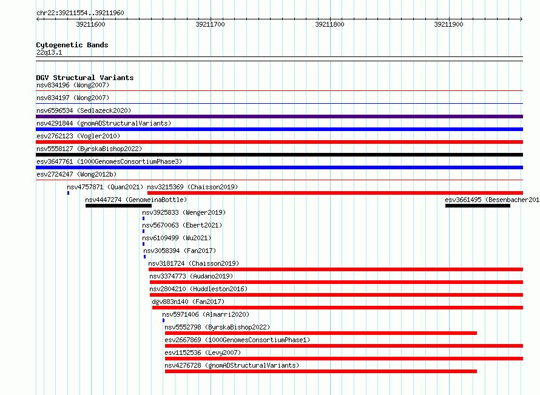Click the 39211700 ruler position

[210, 24]
